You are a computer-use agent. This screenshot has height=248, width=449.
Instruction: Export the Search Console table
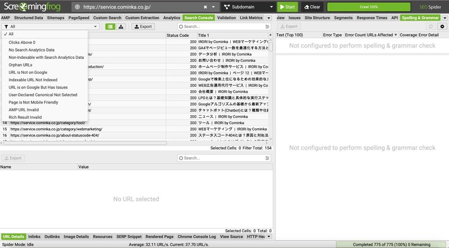tap(143, 26)
